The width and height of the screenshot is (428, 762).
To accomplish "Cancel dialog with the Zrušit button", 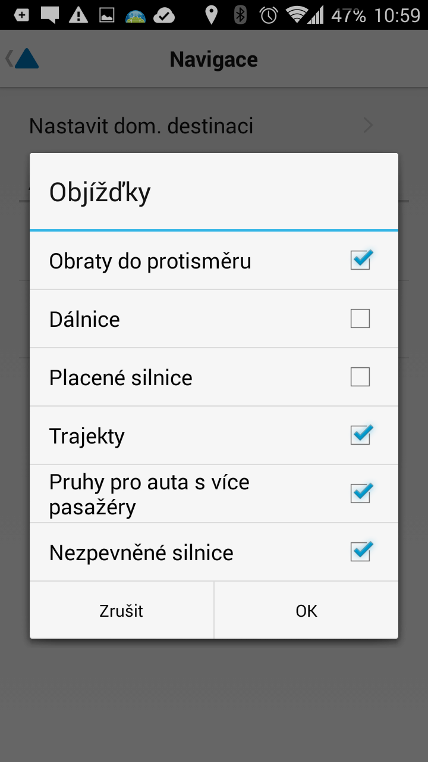I will click(x=122, y=610).
